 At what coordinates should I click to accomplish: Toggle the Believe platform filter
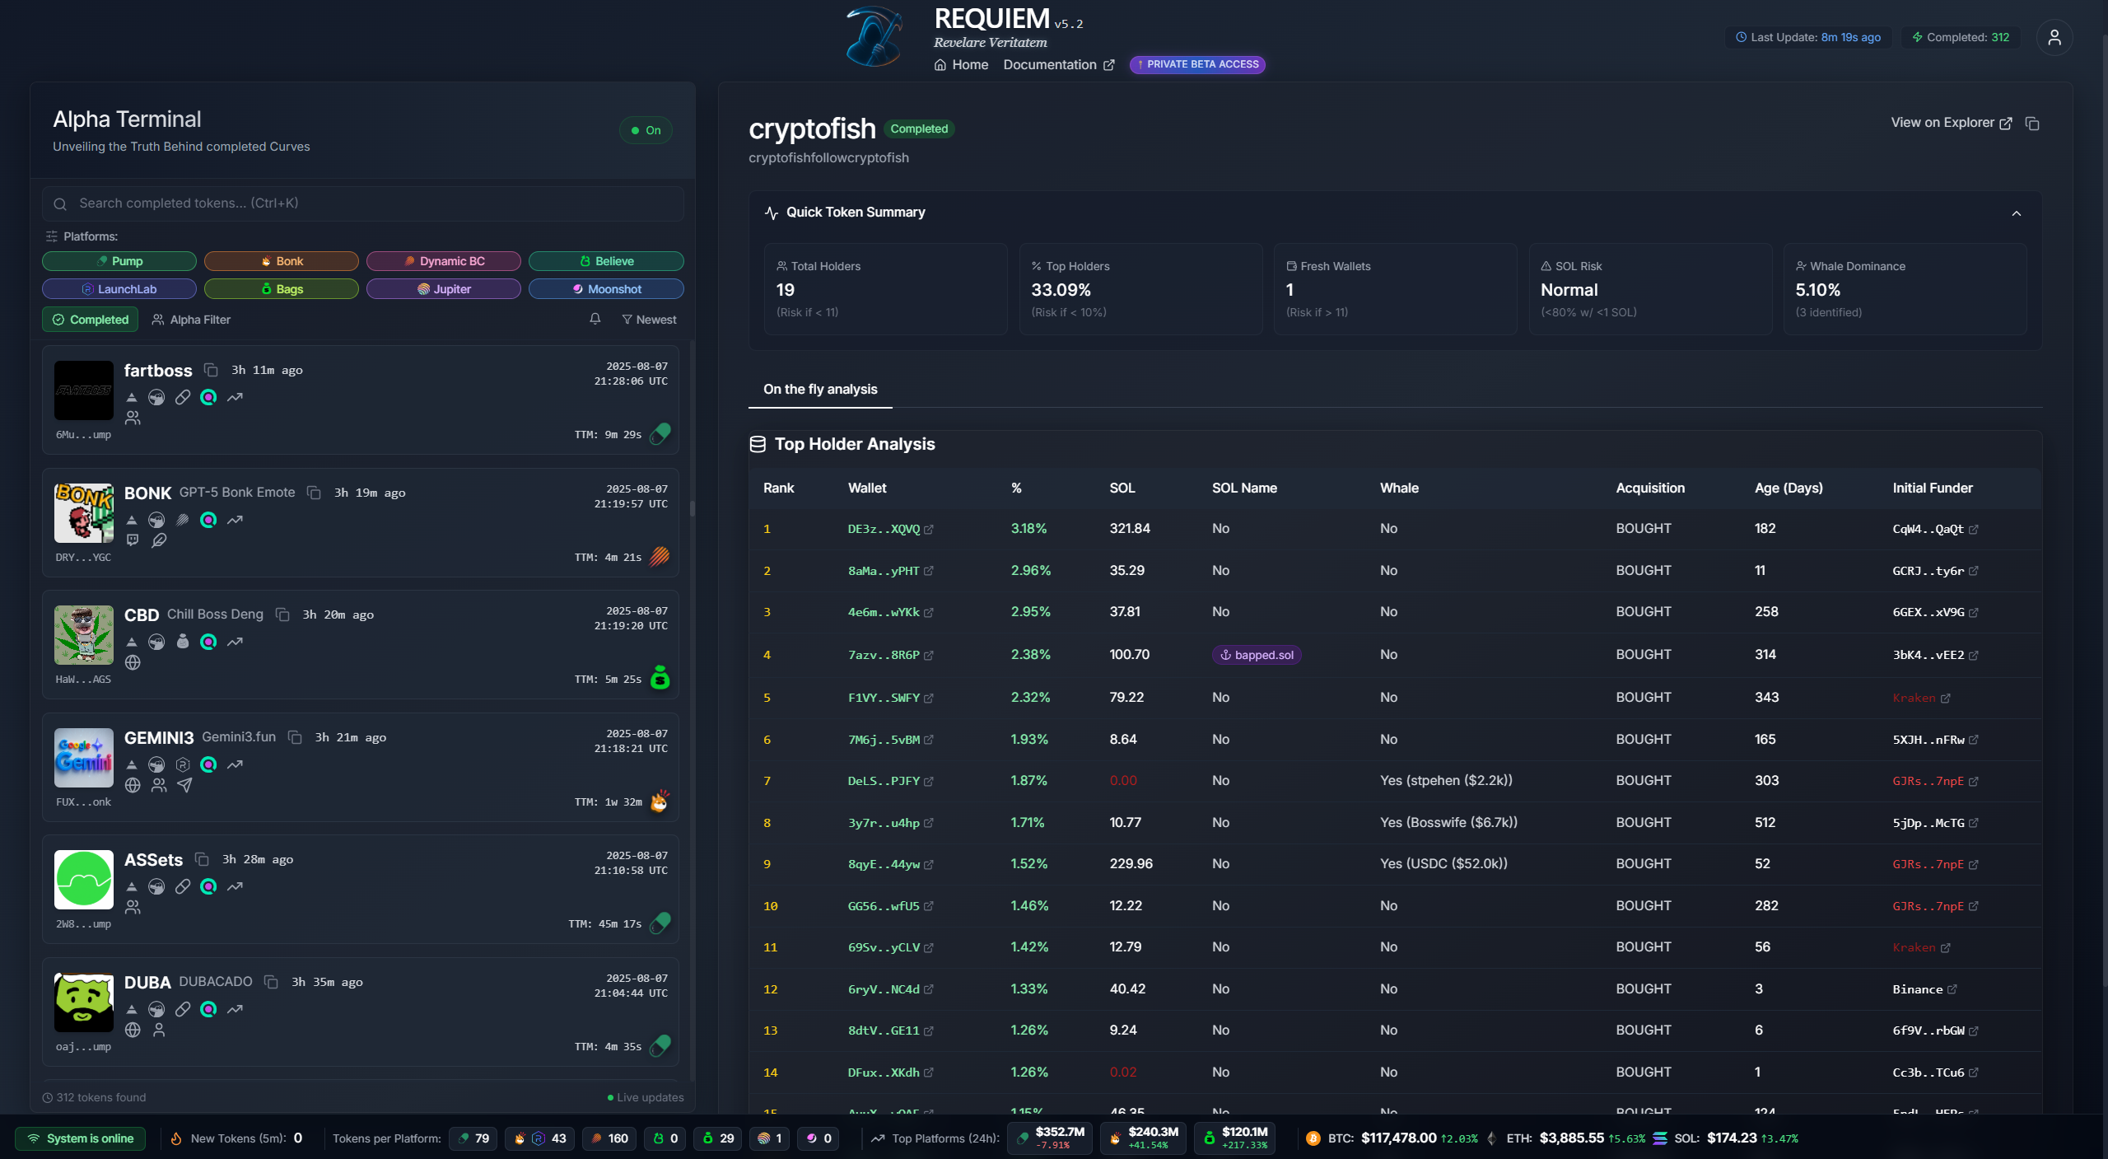606,261
